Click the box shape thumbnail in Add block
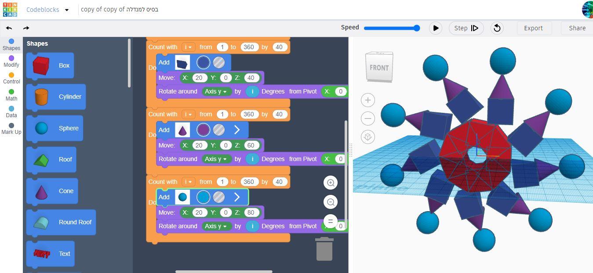Screen dimensions: 593x273 tap(182, 63)
